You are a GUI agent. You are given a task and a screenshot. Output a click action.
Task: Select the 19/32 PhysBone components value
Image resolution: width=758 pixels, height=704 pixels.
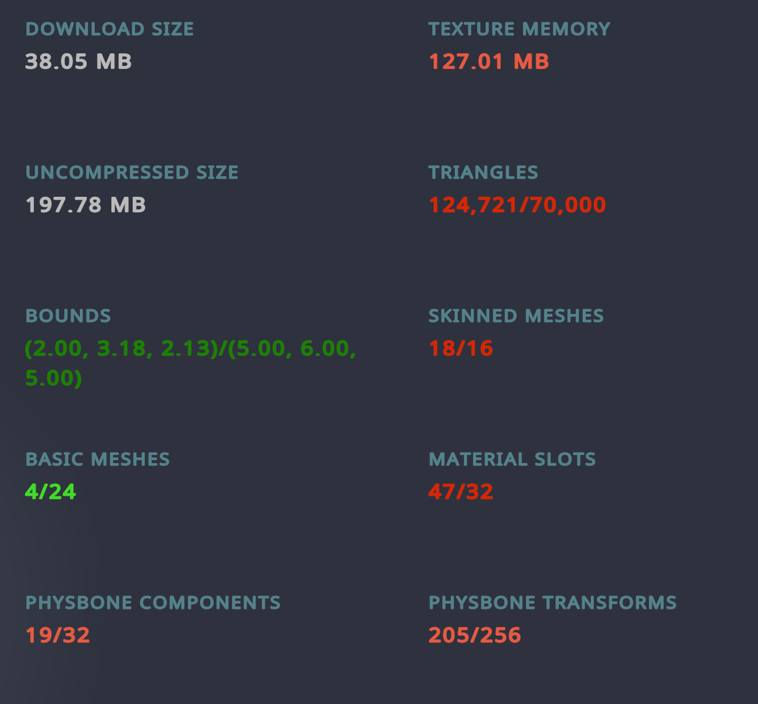tap(57, 635)
